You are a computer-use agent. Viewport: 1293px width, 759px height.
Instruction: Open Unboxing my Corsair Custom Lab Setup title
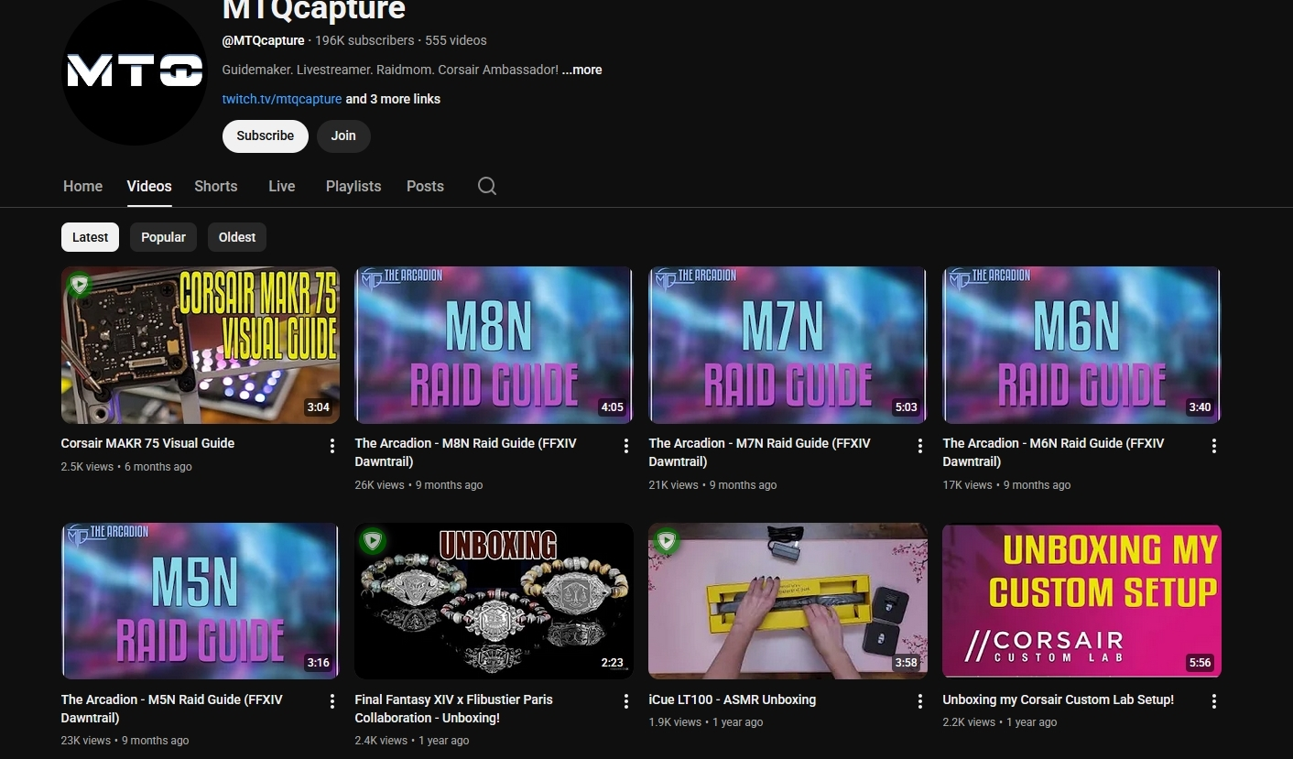click(1059, 699)
